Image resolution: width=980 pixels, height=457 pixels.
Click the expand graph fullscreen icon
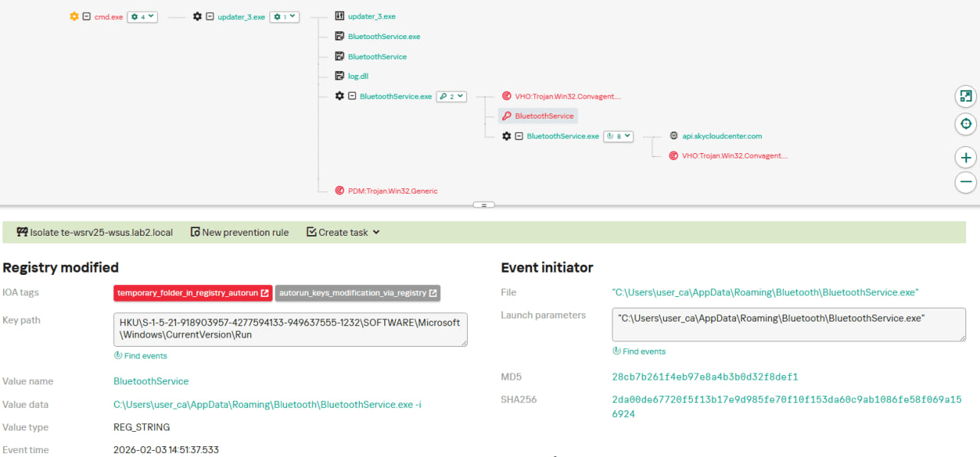click(x=965, y=96)
